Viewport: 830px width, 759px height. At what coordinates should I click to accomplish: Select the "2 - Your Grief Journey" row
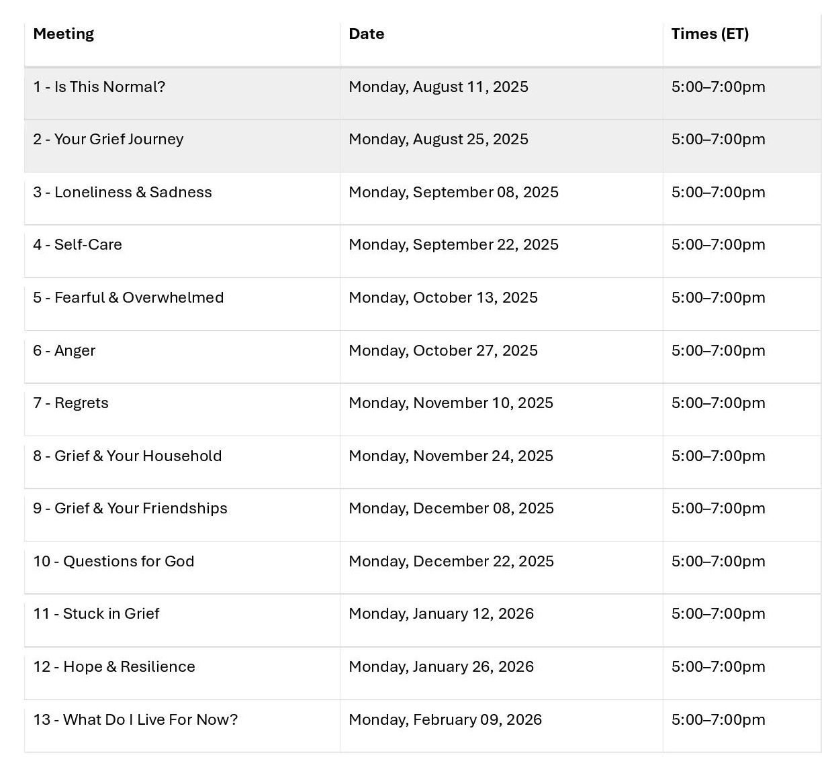point(108,140)
